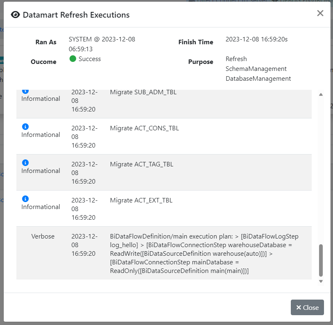Click the log scrollbar up arrow
The height and width of the screenshot is (325, 333).
click(321, 94)
